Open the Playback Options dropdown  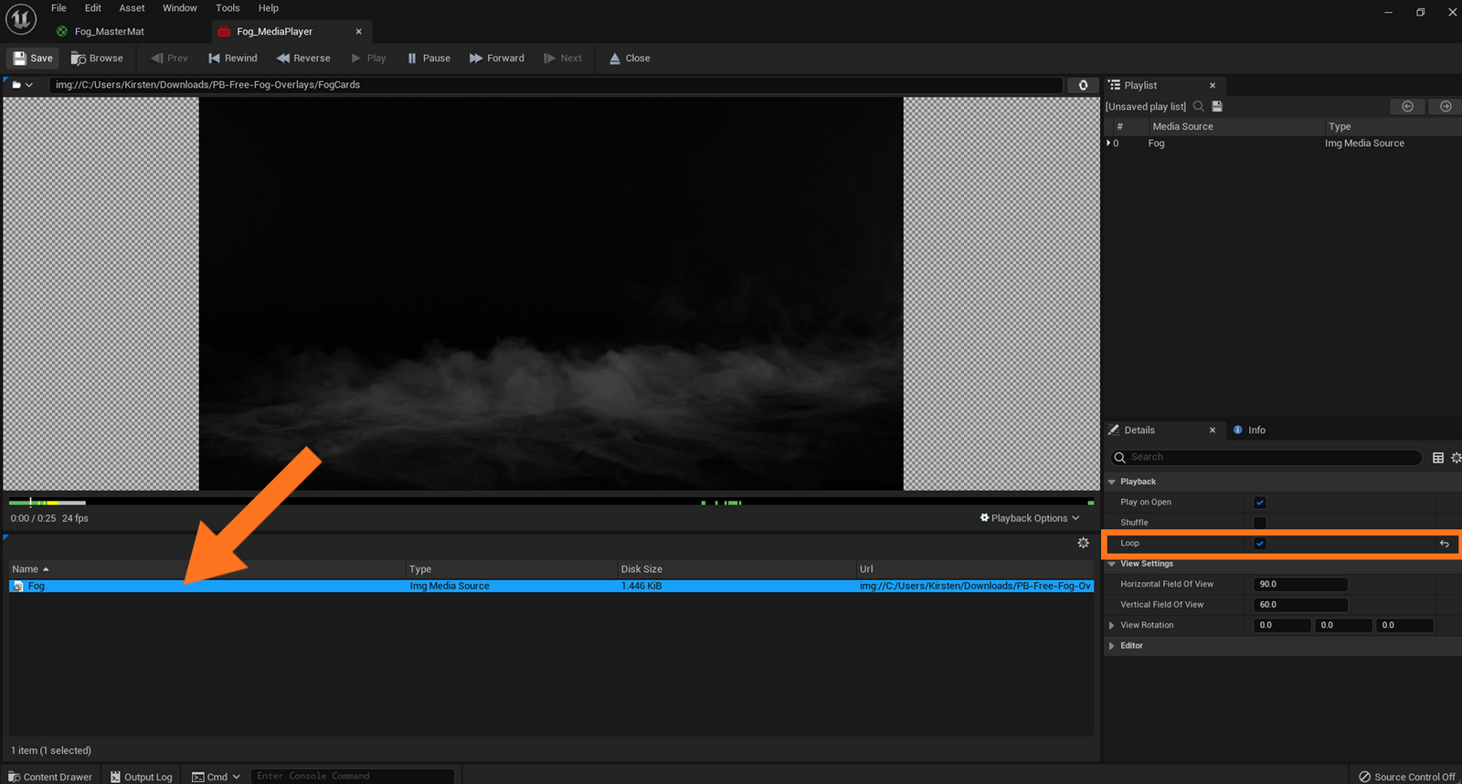pos(1030,518)
